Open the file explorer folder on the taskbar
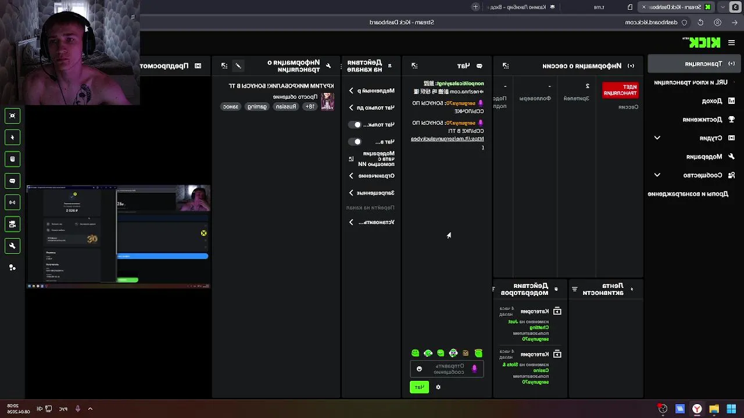744x418 pixels. (x=714, y=409)
